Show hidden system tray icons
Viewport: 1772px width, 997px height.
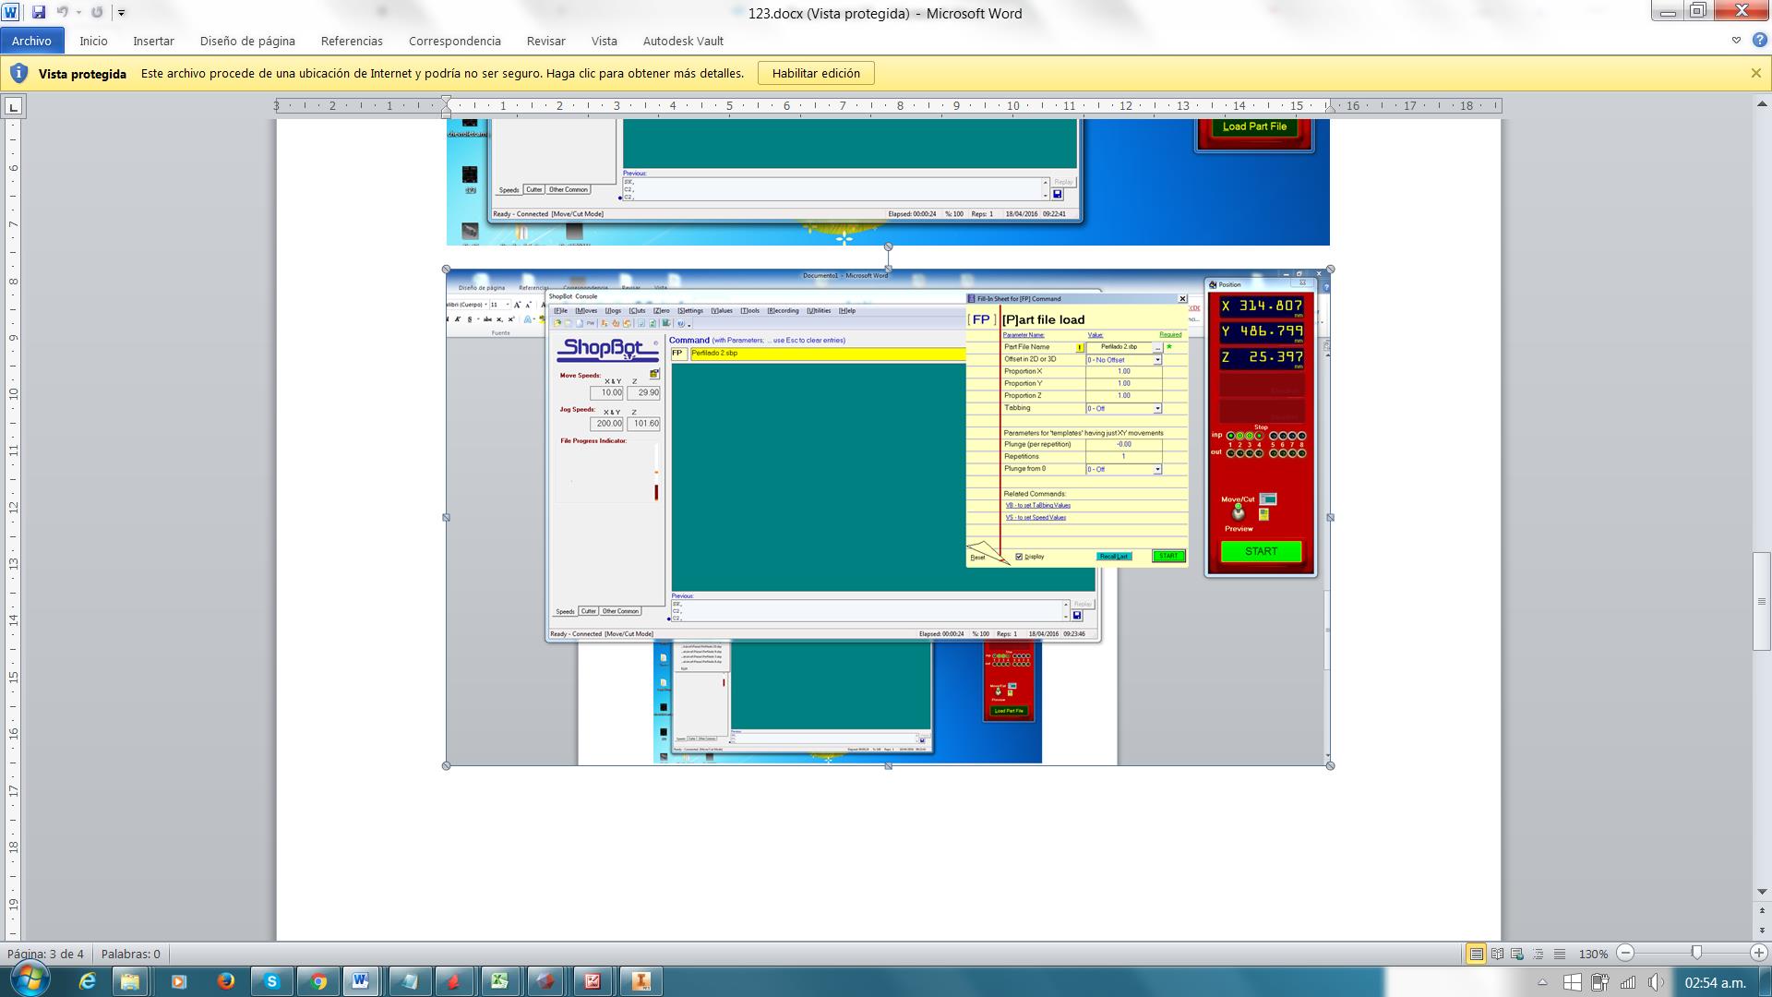1542,982
